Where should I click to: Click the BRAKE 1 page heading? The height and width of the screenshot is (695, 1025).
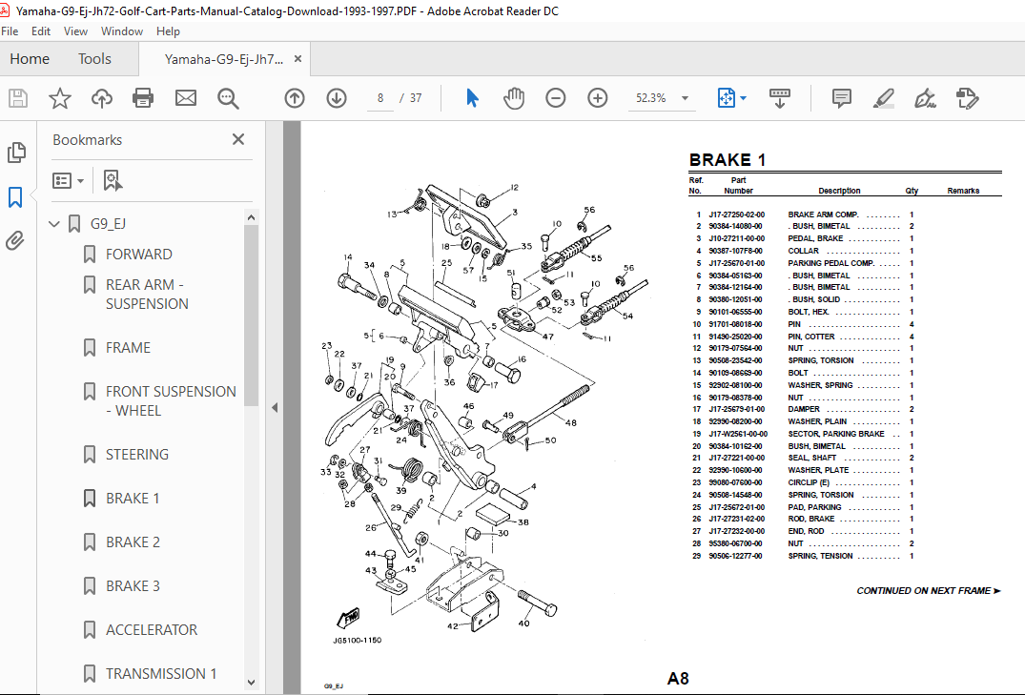click(x=727, y=159)
